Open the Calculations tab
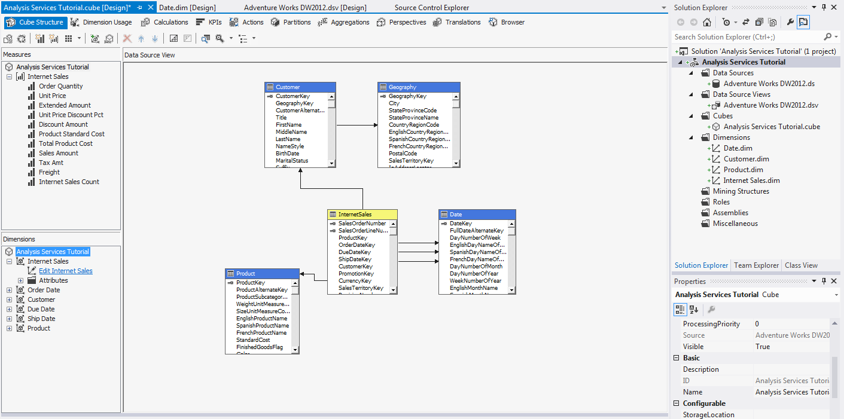The width and height of the screenshot is (844, 419). pos(164,22)
